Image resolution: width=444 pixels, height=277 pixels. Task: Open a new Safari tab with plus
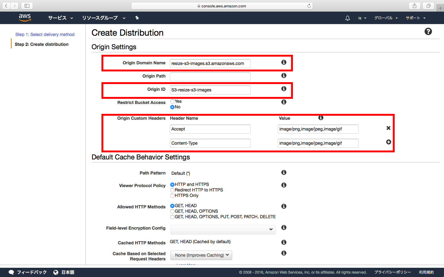point(440,8)
